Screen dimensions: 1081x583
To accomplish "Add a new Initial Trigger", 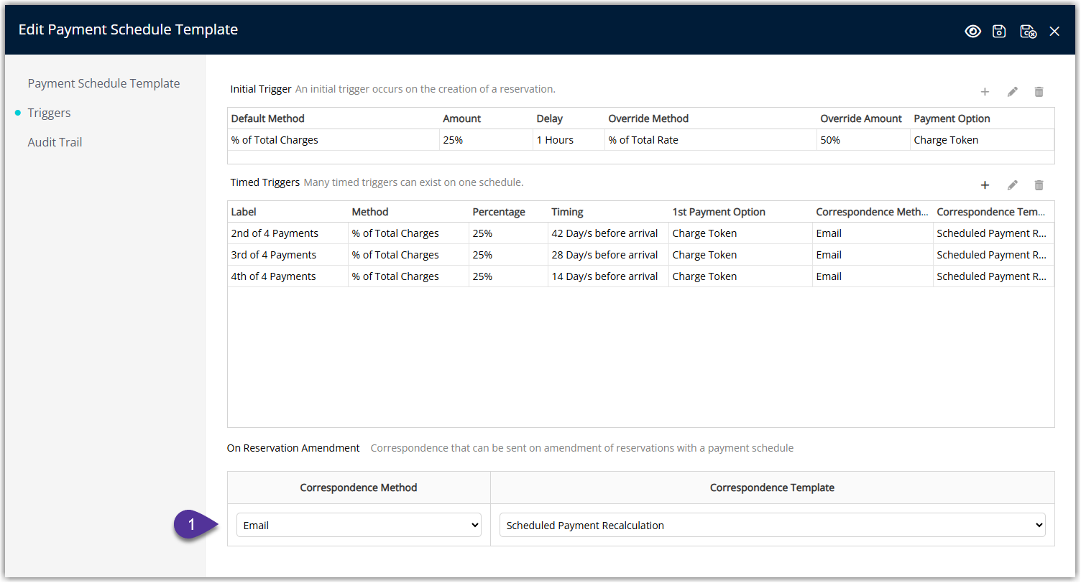I will (x=985, y=92).
